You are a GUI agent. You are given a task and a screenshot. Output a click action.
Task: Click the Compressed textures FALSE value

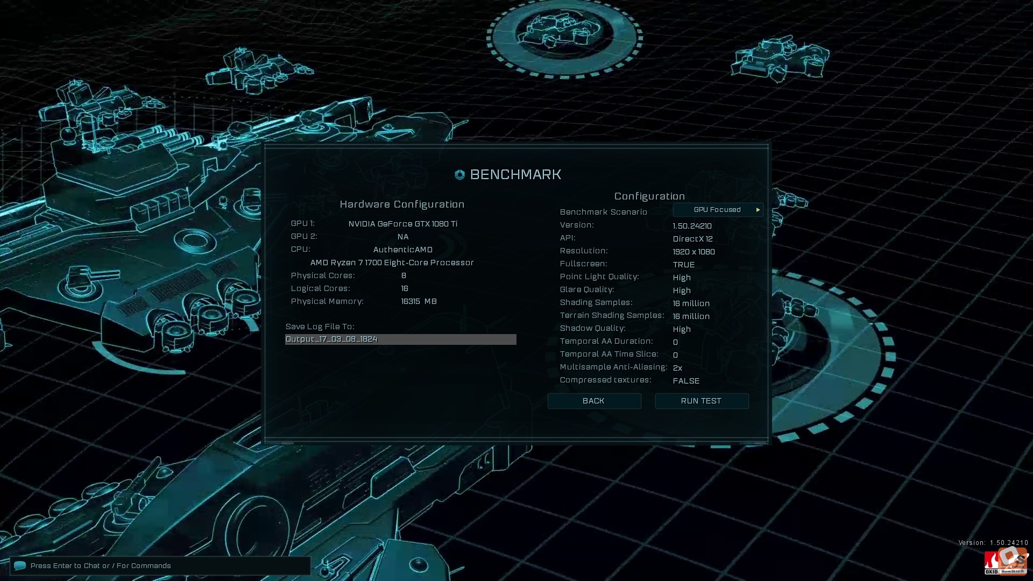686,381
